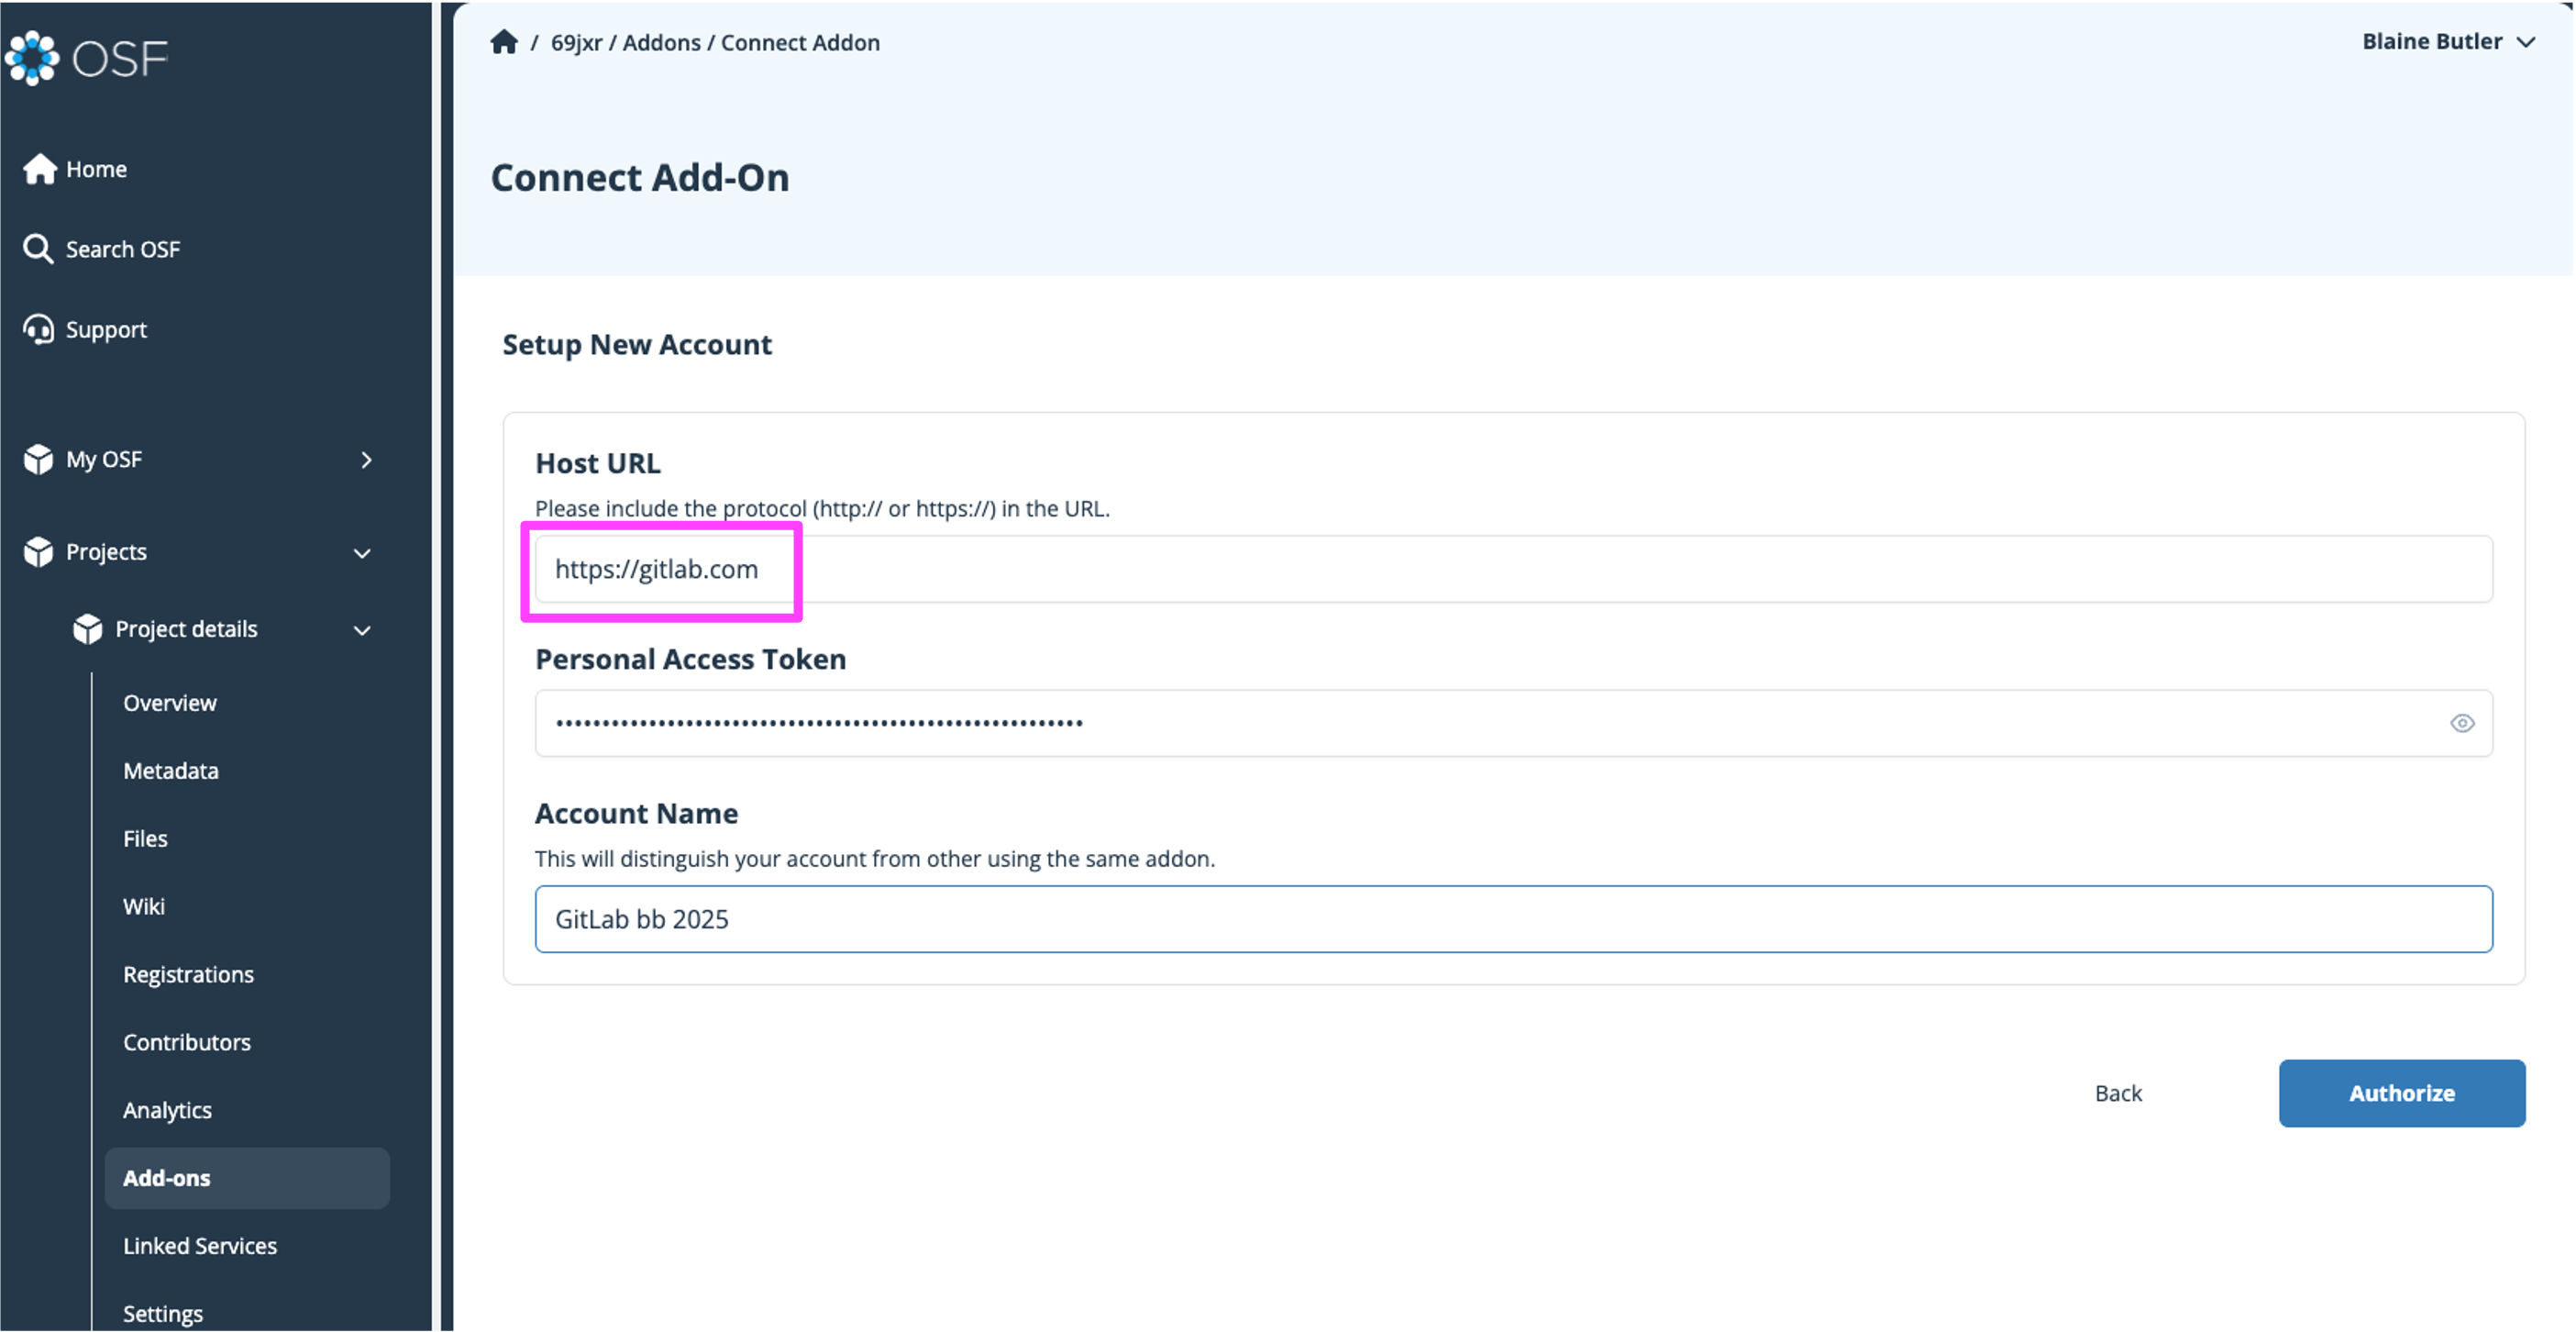
Task: Go to Contributors in the sidebar
Action: [x=187, y=1042]
